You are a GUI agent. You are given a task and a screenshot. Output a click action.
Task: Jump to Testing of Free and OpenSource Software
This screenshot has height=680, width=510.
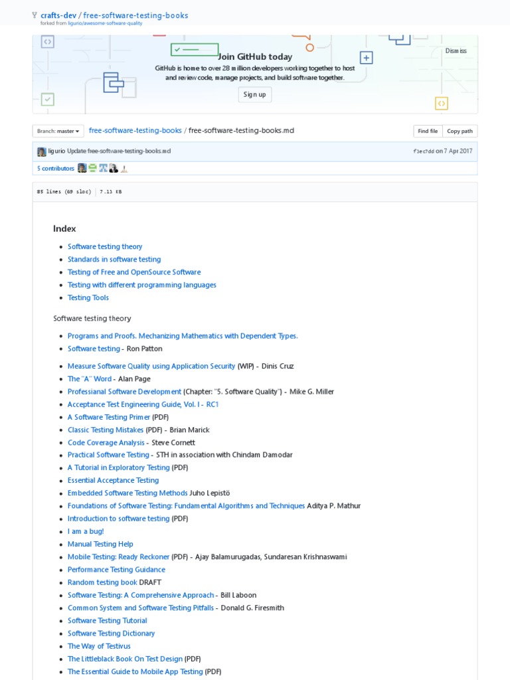click(134, 272)
